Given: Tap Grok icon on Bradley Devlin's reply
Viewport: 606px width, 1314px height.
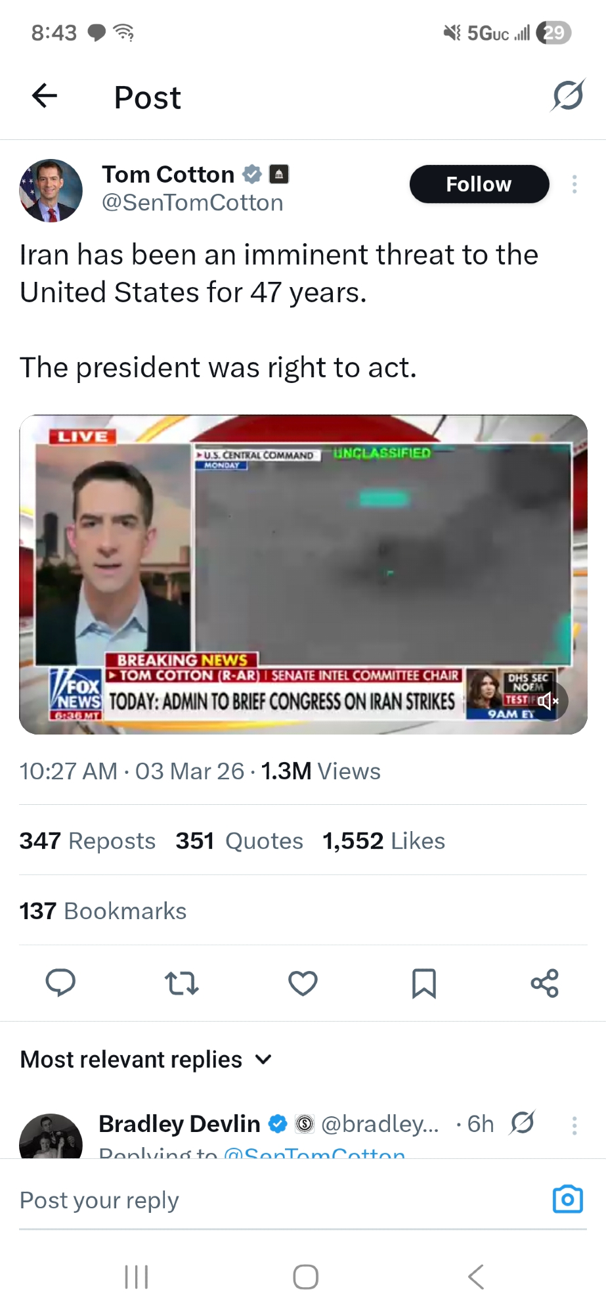Looking at the screenshot, I should 523,1123.
